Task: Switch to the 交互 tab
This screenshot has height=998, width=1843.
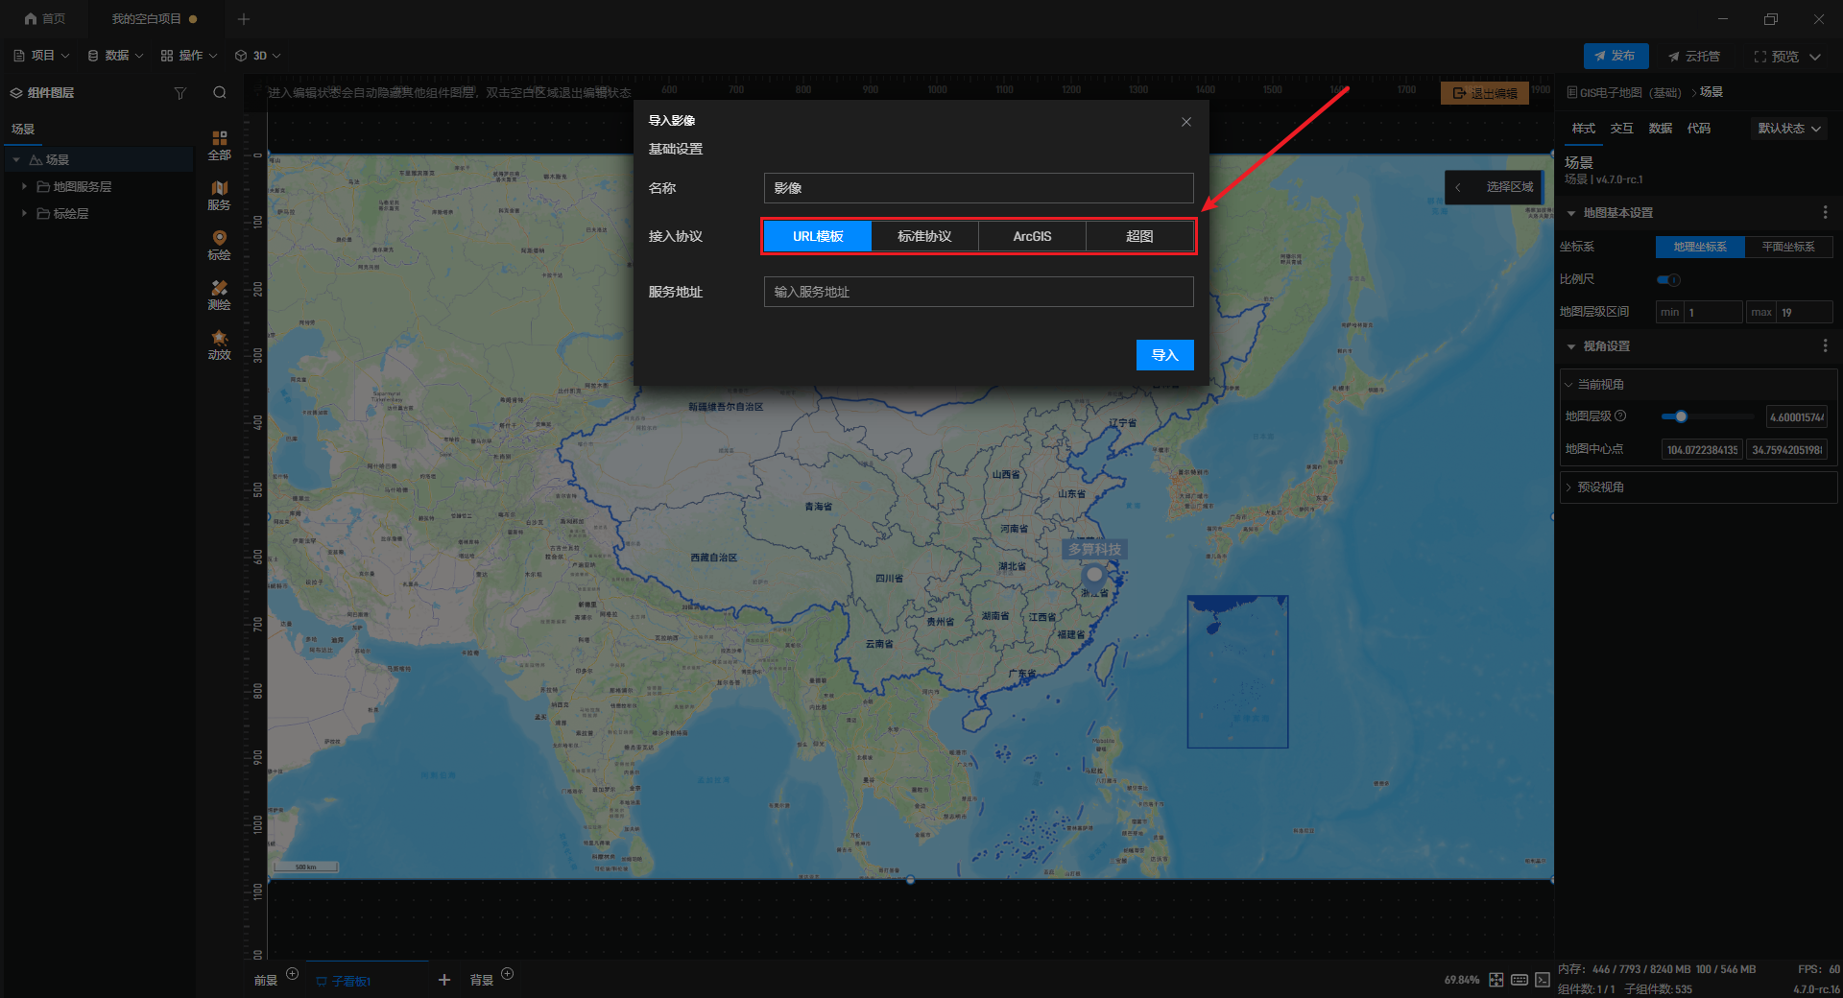Action: pyautogui.click(x=1621, y=129)
